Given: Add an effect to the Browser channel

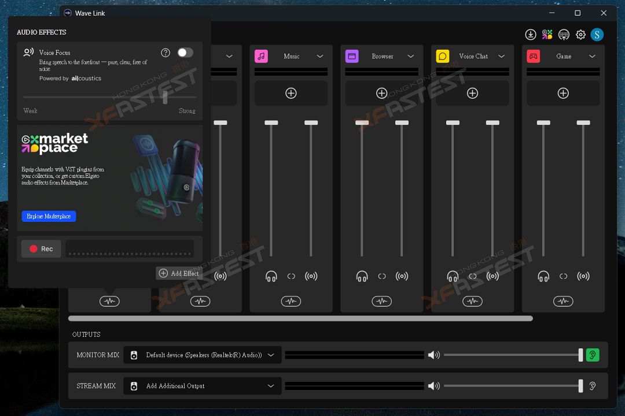Looking at the screenshot, I should coord(381,93).
